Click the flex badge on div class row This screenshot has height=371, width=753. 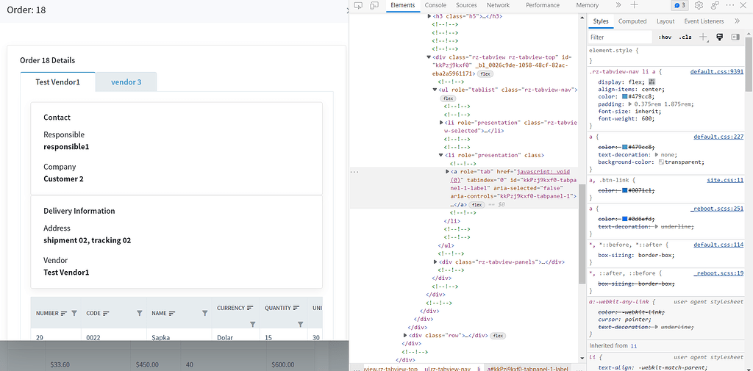[498, 335]
